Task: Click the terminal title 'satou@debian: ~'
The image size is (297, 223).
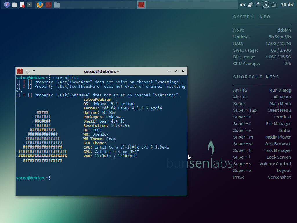Action: point(102,71)
